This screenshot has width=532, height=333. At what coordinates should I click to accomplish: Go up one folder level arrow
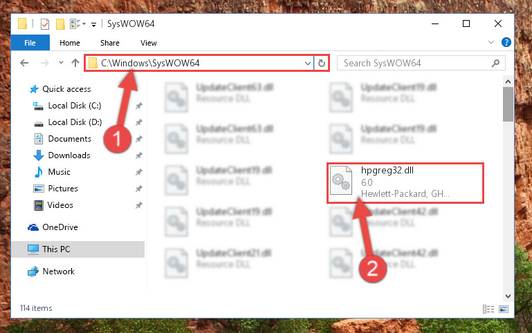pos(75,63)
